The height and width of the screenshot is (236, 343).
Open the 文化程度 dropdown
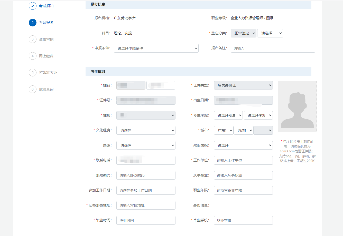(146, 130)
